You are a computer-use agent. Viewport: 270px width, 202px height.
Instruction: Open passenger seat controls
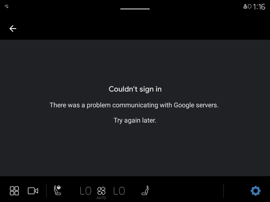(x=145, y=190)
